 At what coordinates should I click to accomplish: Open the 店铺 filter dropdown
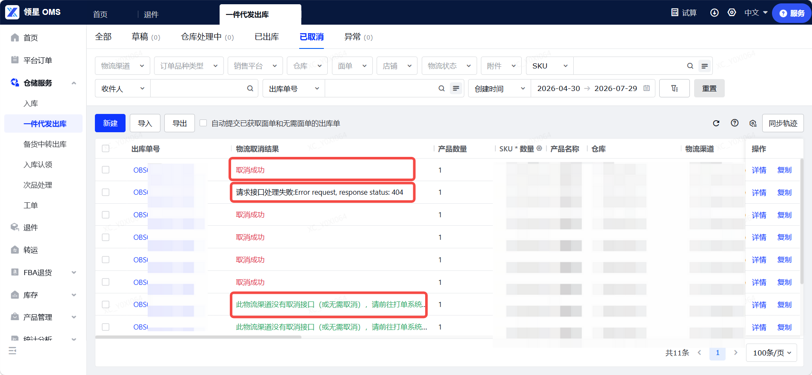(x=397, y=66)
